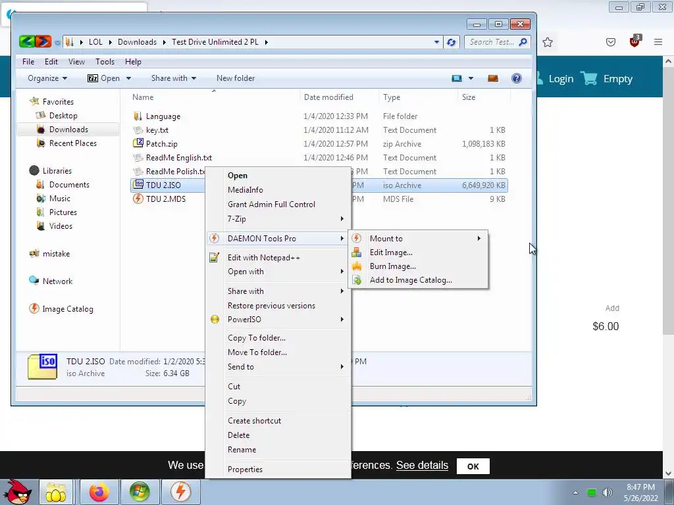Click Firefox icon on the taskbar
Viewport: 674px width, 505px height.
[99, 492]
